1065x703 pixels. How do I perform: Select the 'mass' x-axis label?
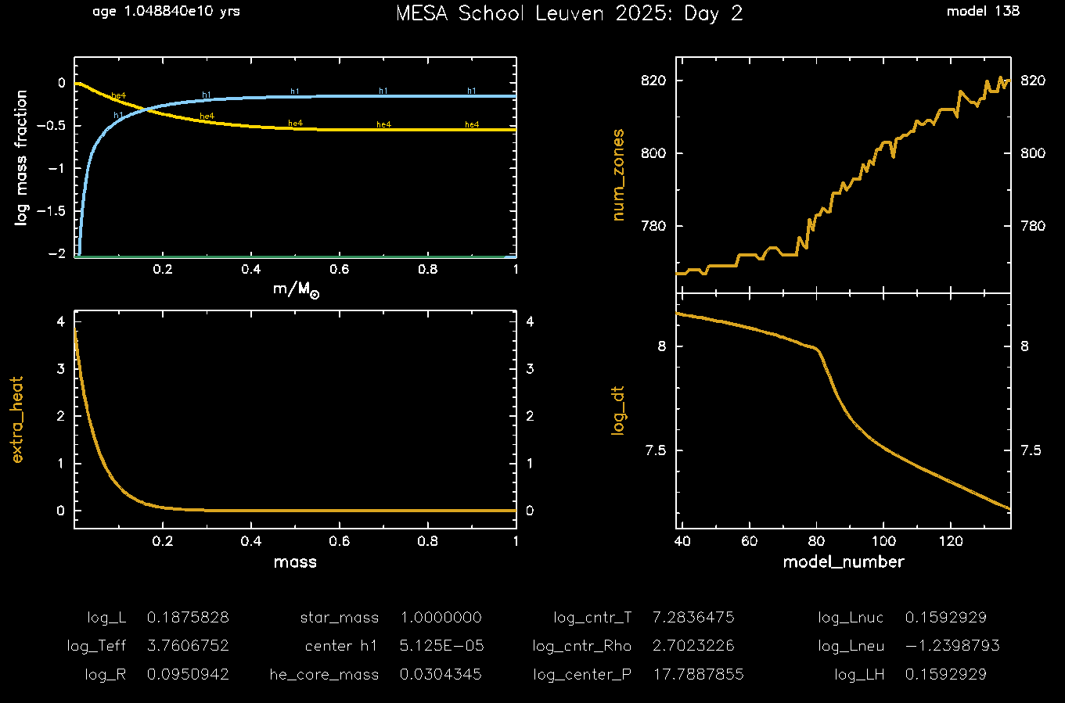pyautogui.click(x=295, y=561)
